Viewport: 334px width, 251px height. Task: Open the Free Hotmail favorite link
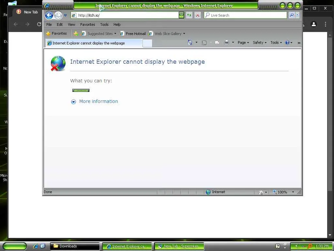[133, 34]
